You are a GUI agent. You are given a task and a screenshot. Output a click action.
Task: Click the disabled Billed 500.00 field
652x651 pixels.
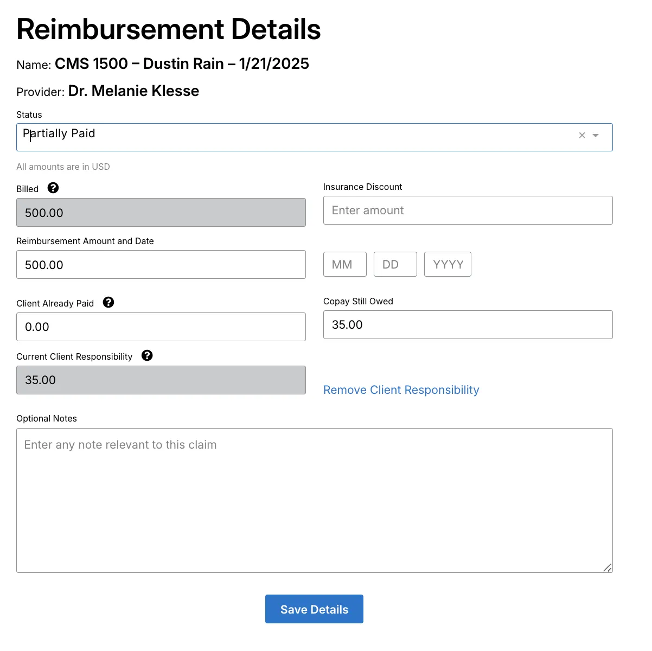click(161, 212)
